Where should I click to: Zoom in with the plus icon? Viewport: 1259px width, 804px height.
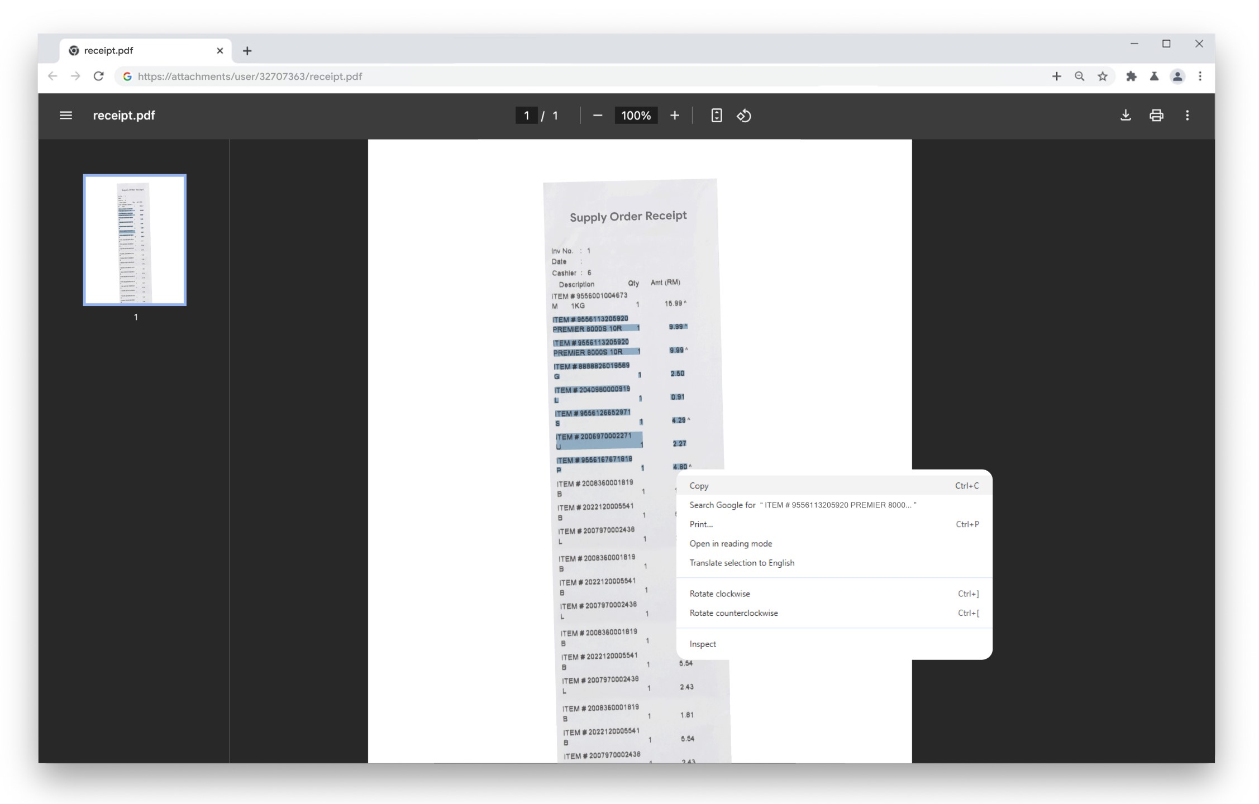675,116
